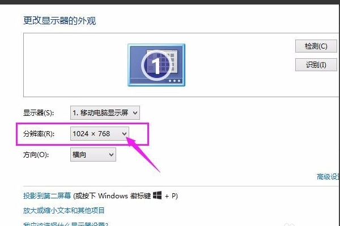Open the 投影到第二屏幕 link

coord(47,195)
